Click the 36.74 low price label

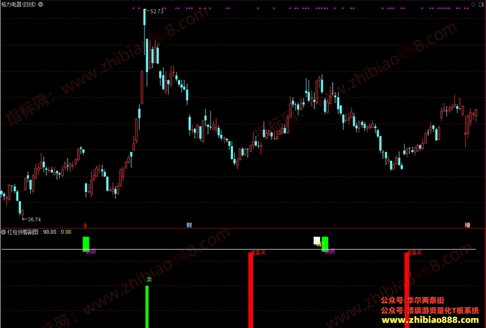pyautogui.click(x=34, y=220)
